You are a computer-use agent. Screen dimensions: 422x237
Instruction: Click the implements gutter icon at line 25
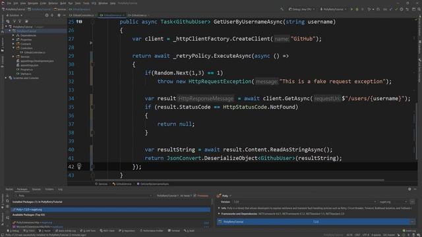coord(79,22)
